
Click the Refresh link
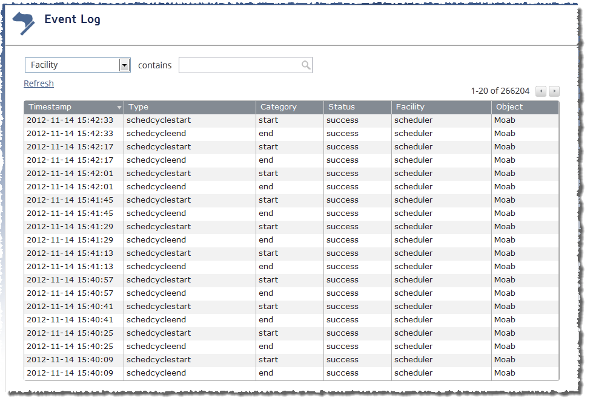[x=39, y=83]
